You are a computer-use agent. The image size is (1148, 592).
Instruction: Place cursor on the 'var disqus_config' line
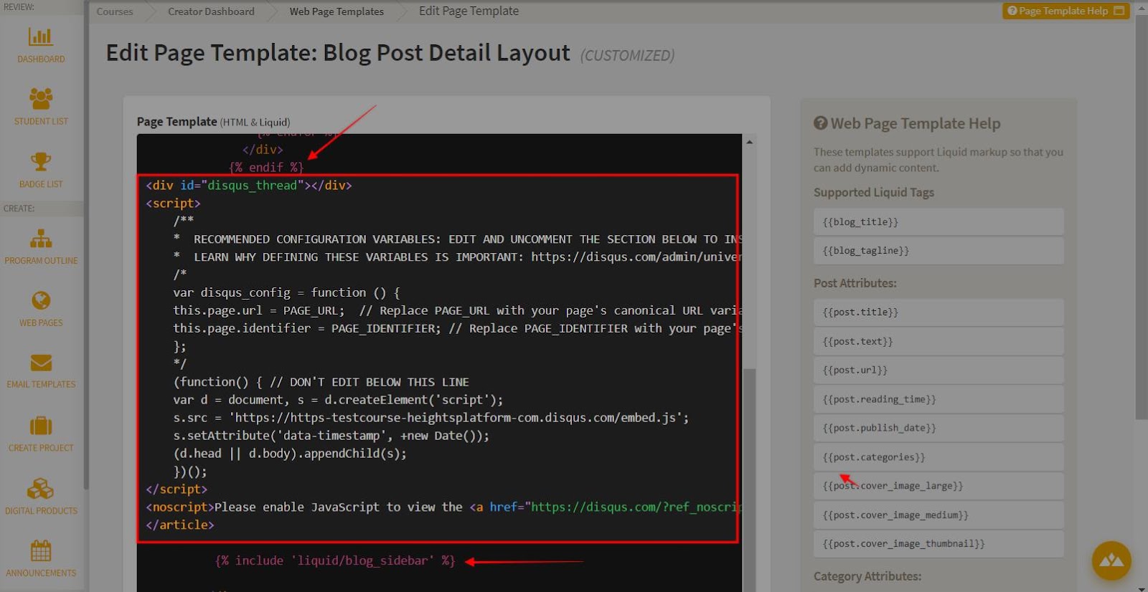coord(286,293)
